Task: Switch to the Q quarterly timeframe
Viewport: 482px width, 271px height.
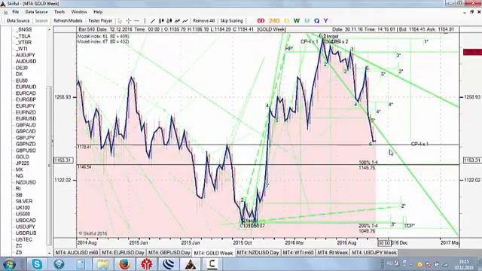Action: [x=316, y=21]
